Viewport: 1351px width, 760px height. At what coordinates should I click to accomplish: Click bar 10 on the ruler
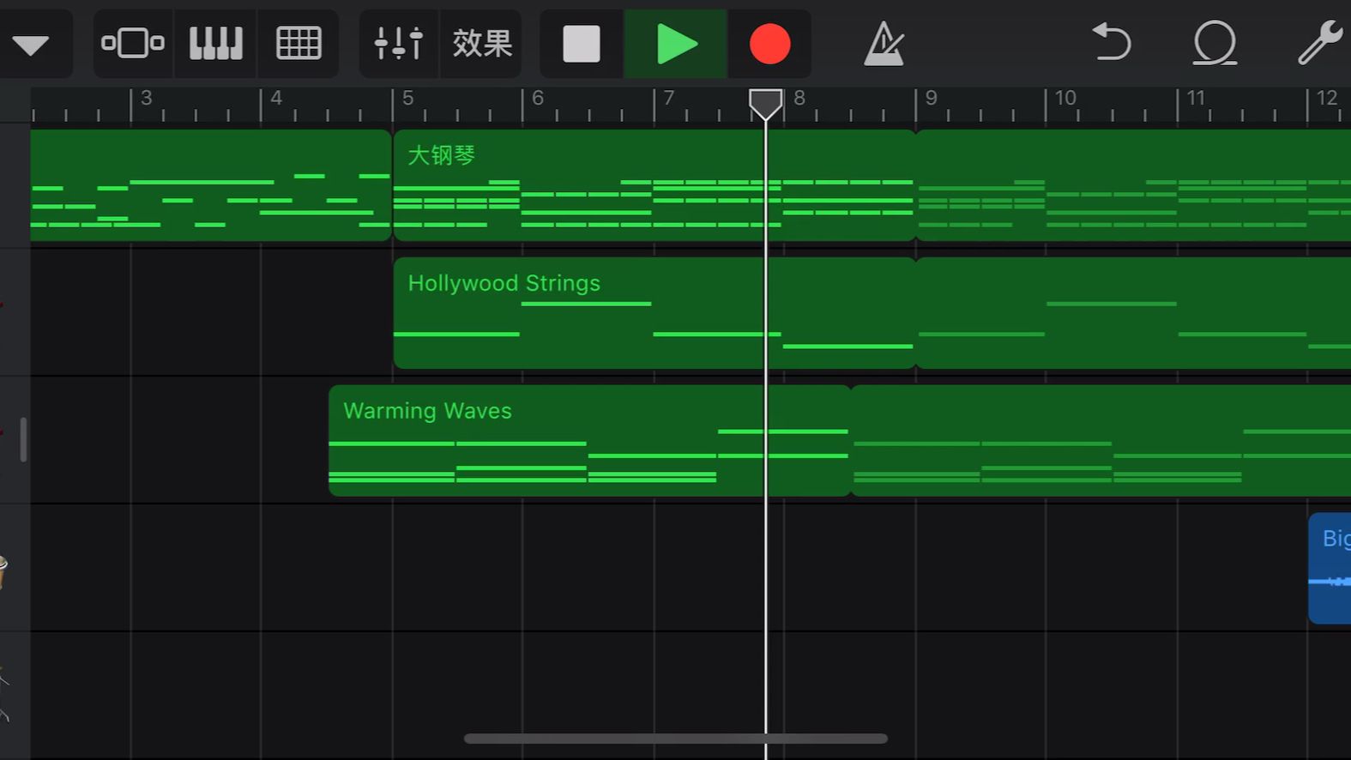coord(1065,99)
